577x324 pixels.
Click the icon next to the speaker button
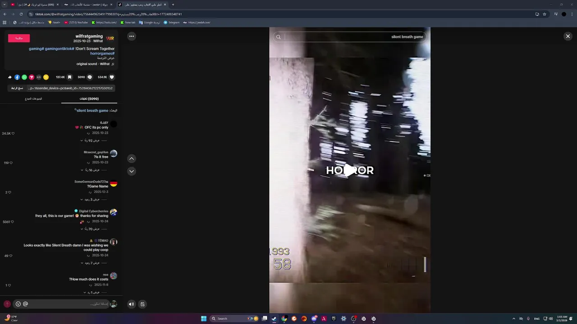click(x=142, y=304)
